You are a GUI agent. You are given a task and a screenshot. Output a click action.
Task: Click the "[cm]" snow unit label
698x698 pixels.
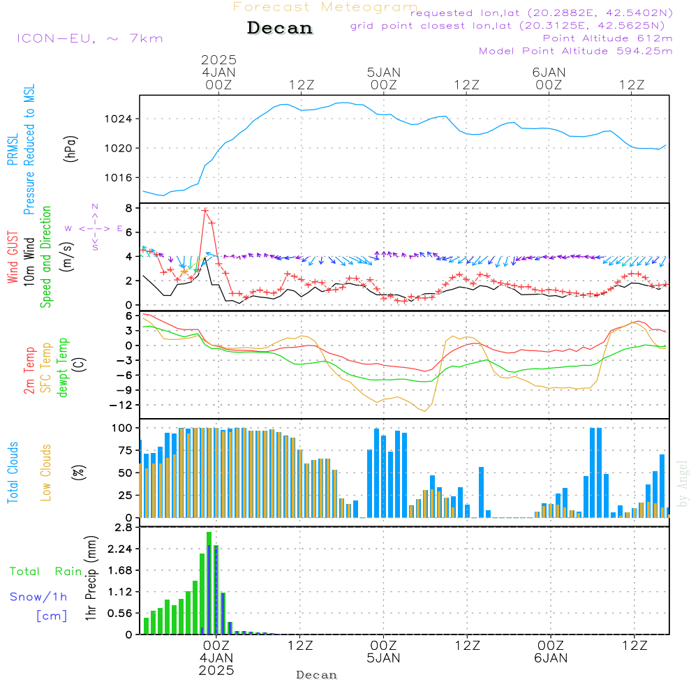click(52, 616)
